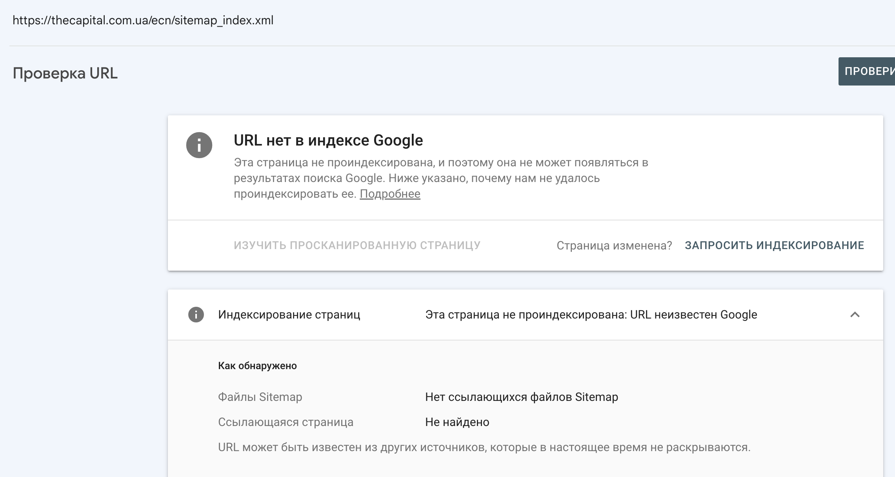Click the large info icon beside 'URL нет в индексе Google'
Screen dimensions: 895x477
(x=199, y=145)
